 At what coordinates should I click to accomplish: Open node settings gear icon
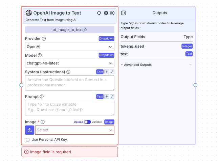tap(106, 13)
